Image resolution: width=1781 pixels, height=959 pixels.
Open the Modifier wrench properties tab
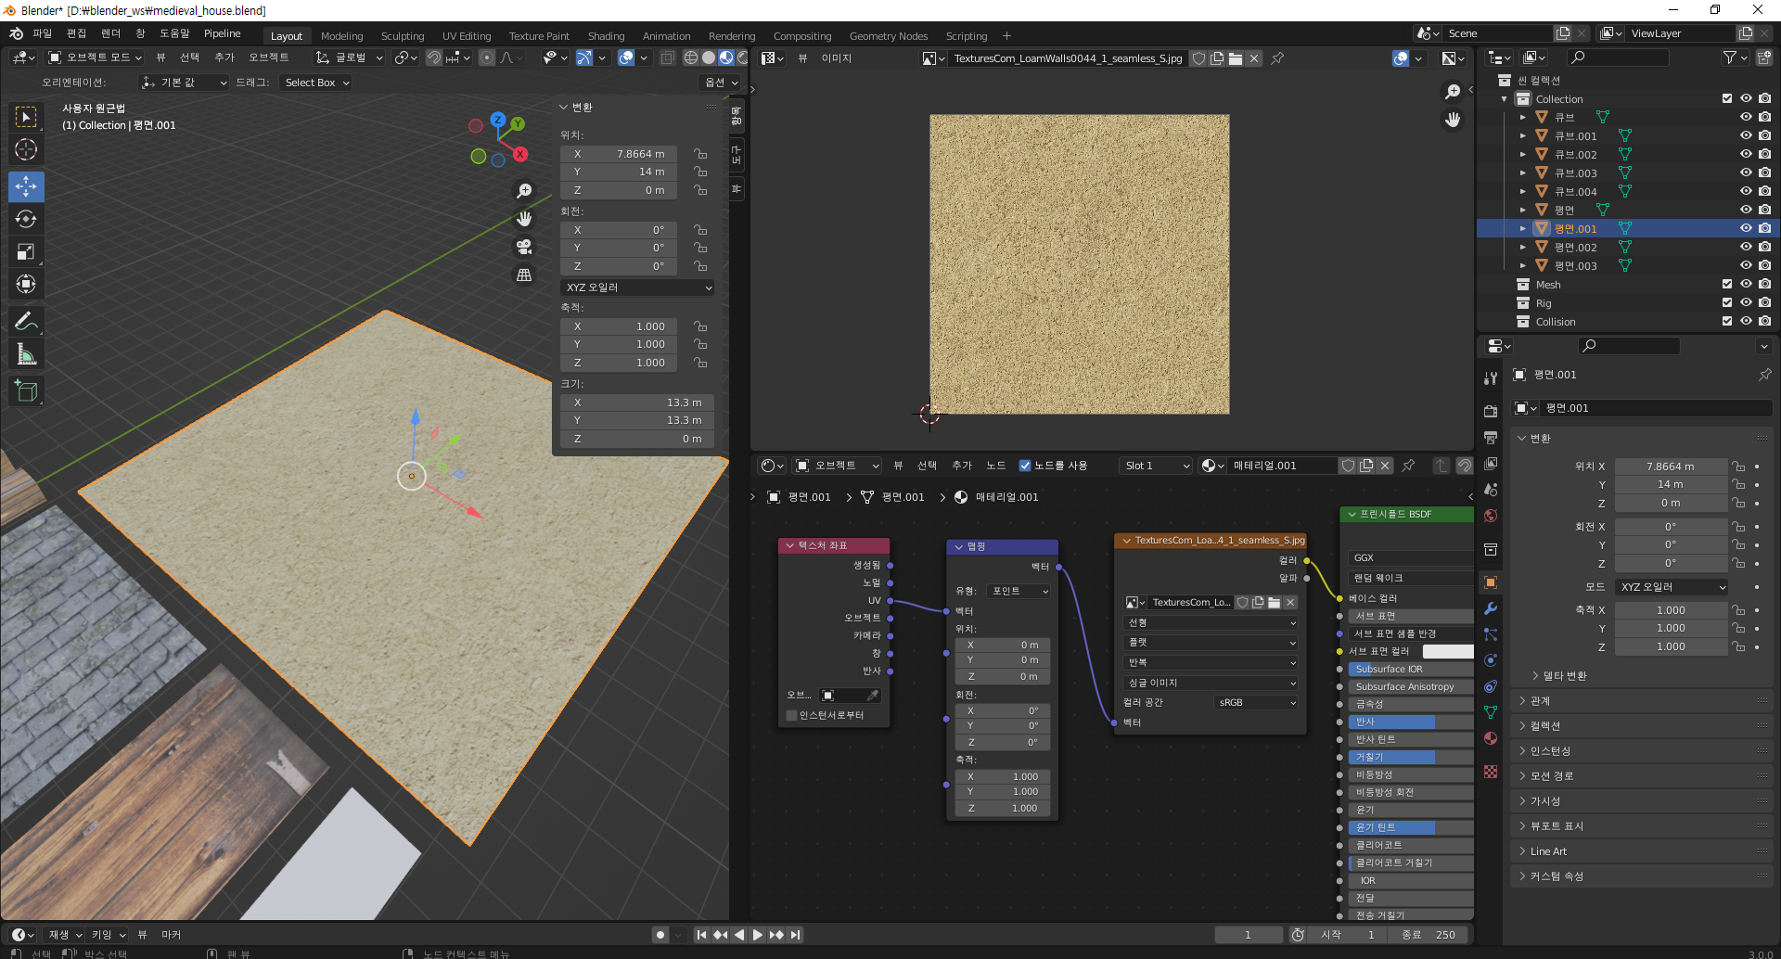coord(1491,608)
